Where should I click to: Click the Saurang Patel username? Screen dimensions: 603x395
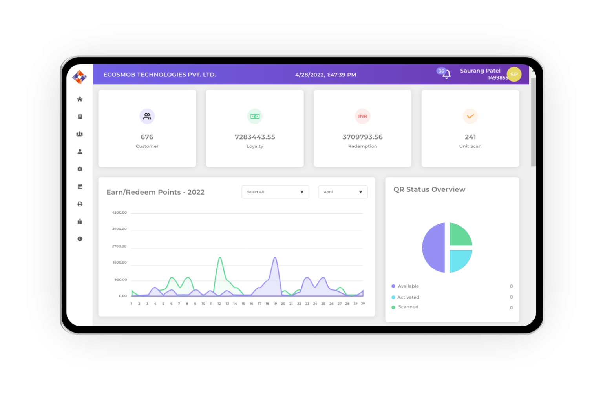click(480, 71)
